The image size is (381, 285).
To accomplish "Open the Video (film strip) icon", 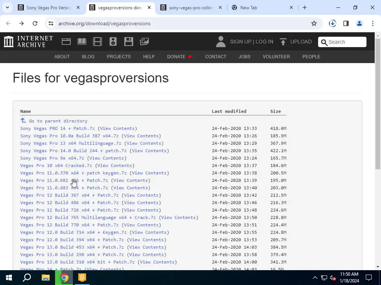I will 97,42.
